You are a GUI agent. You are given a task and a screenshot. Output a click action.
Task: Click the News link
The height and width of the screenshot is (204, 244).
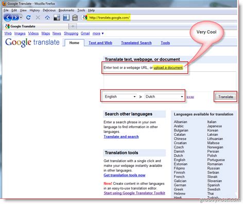point(57,34)
